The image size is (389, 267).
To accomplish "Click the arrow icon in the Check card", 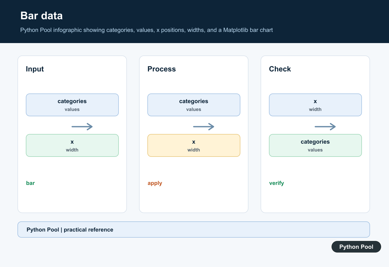I will 325,127.
